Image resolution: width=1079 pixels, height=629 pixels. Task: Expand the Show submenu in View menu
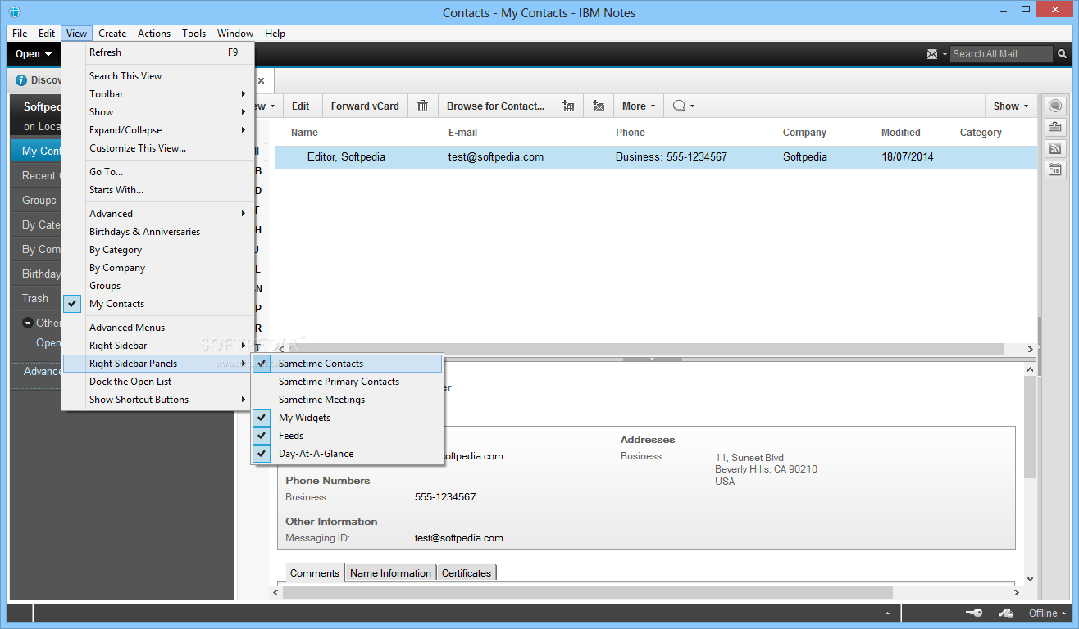coord(157,112)
